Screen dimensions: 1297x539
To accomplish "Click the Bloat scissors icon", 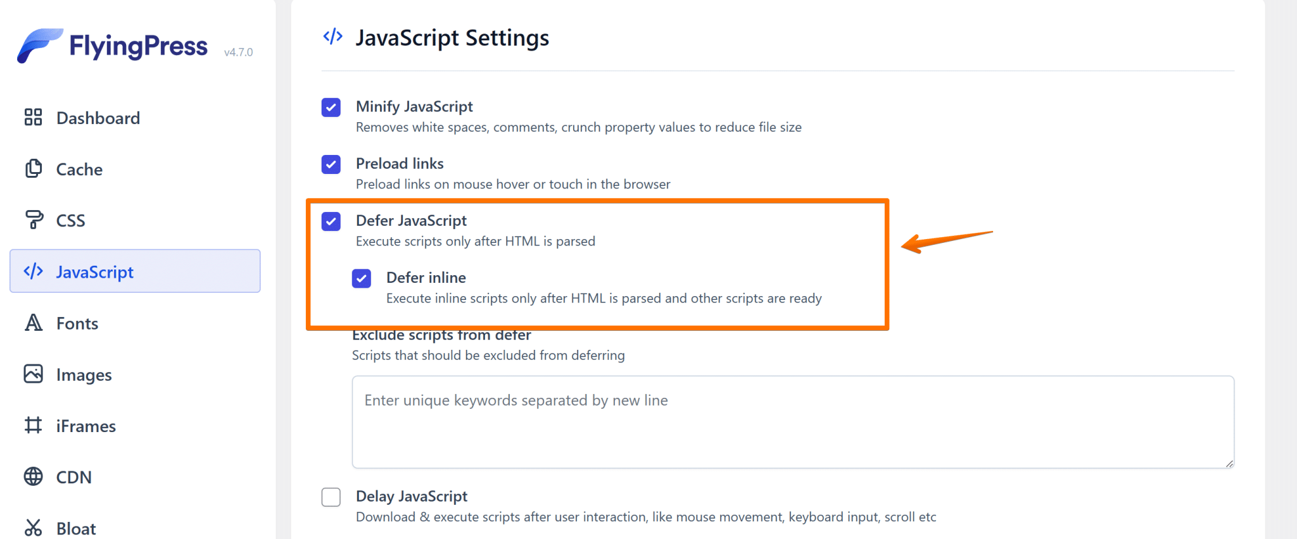I will tap(33, 528).
